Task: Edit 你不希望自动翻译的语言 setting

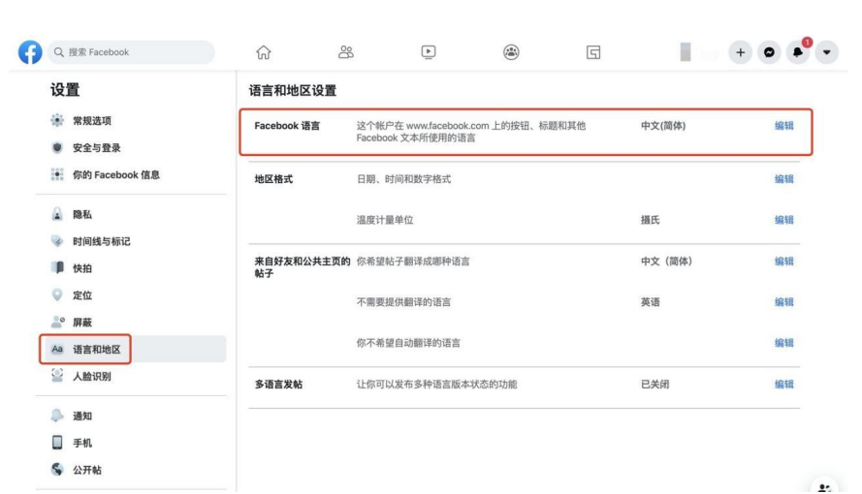Action: tap(783, 343)
